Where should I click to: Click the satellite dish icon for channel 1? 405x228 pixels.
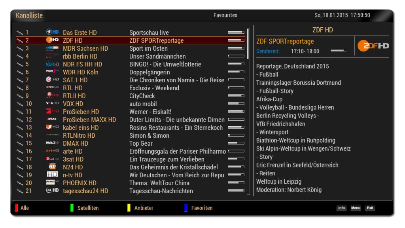20,32
